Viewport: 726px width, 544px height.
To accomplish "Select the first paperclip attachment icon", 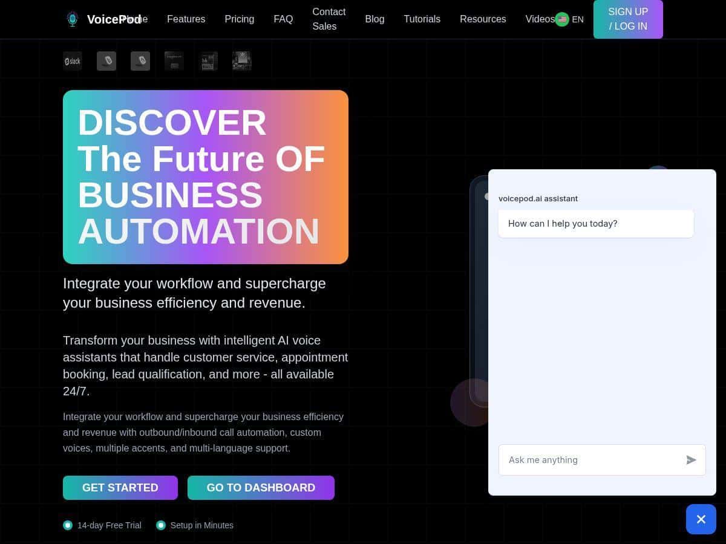I will pyautogui.click(x=106, y=60).
